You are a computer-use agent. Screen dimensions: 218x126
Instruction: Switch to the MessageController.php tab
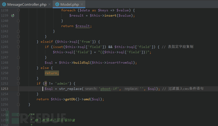[x=27, y=4]
